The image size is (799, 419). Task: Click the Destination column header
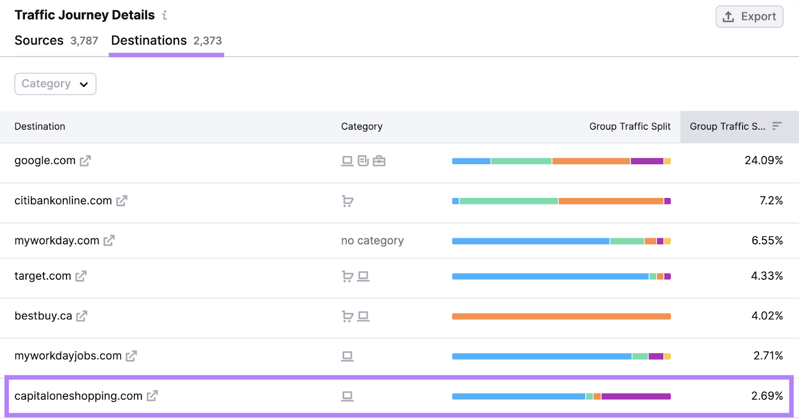40,127
